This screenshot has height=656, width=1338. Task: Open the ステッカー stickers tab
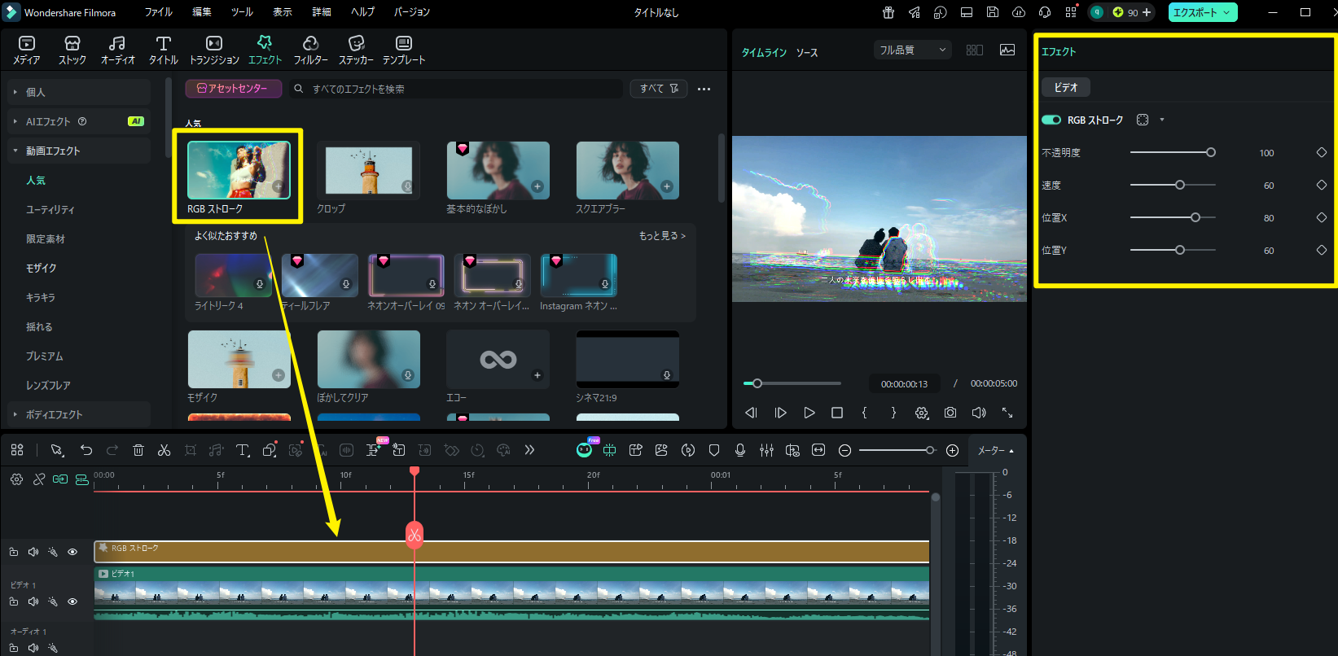tap(356, 50)
